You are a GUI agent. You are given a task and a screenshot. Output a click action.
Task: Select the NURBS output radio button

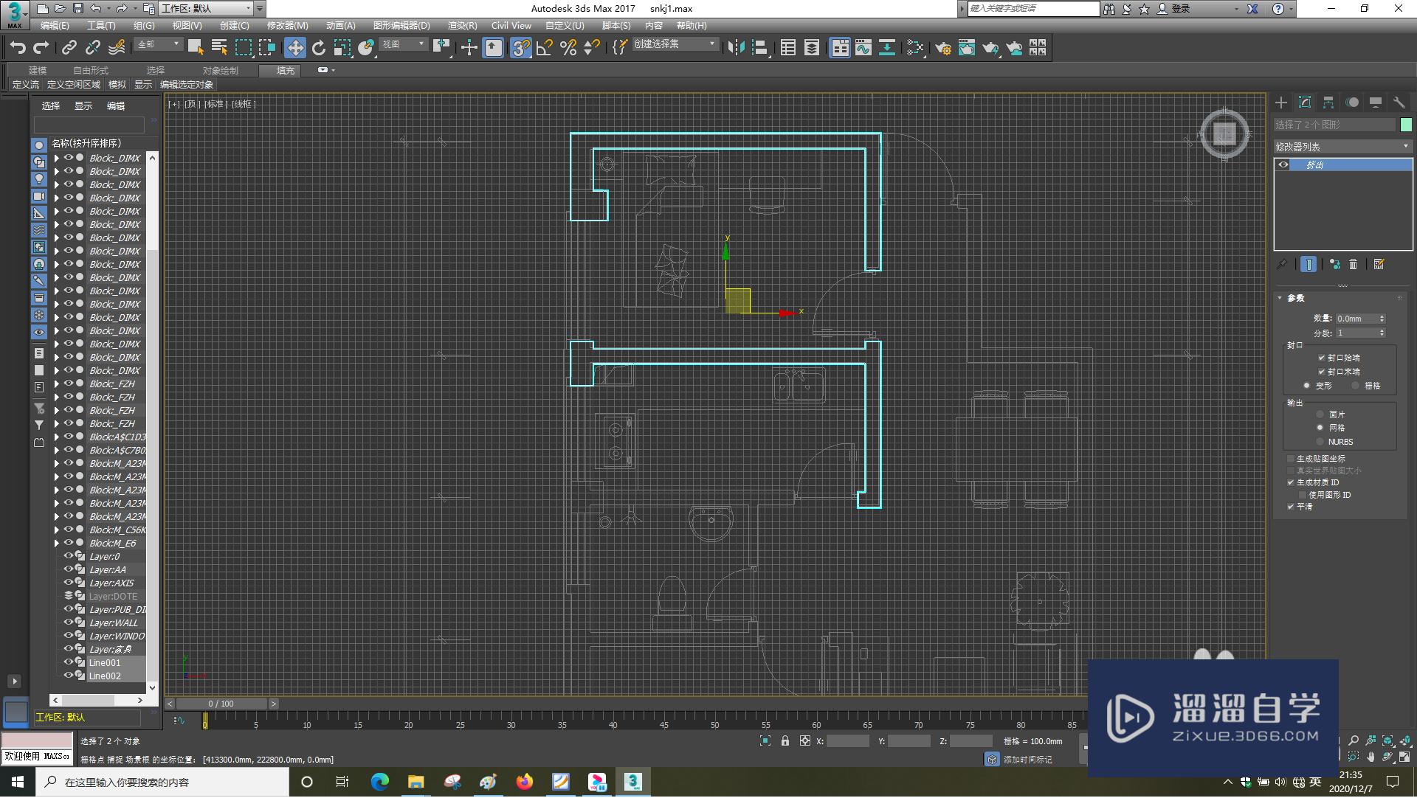coord(1320,442)
